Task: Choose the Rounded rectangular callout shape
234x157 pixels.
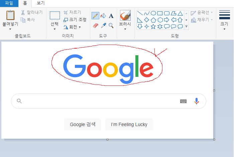Action: coord(167,26)
